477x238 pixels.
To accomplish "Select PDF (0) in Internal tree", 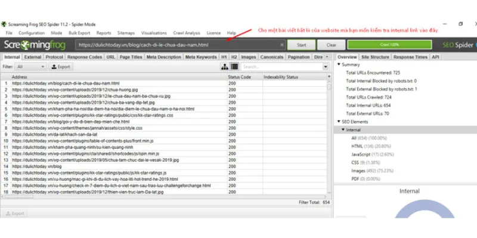I will point(367,179).
